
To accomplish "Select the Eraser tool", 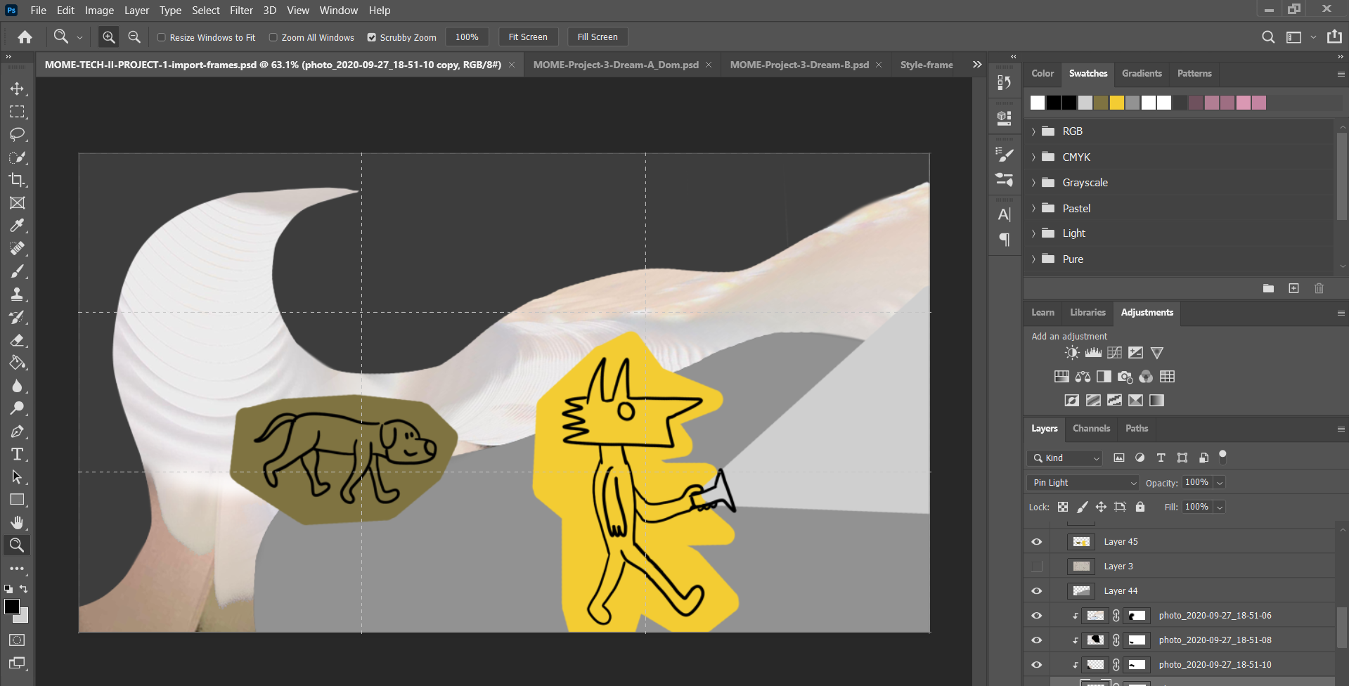I will click(18, 340).
